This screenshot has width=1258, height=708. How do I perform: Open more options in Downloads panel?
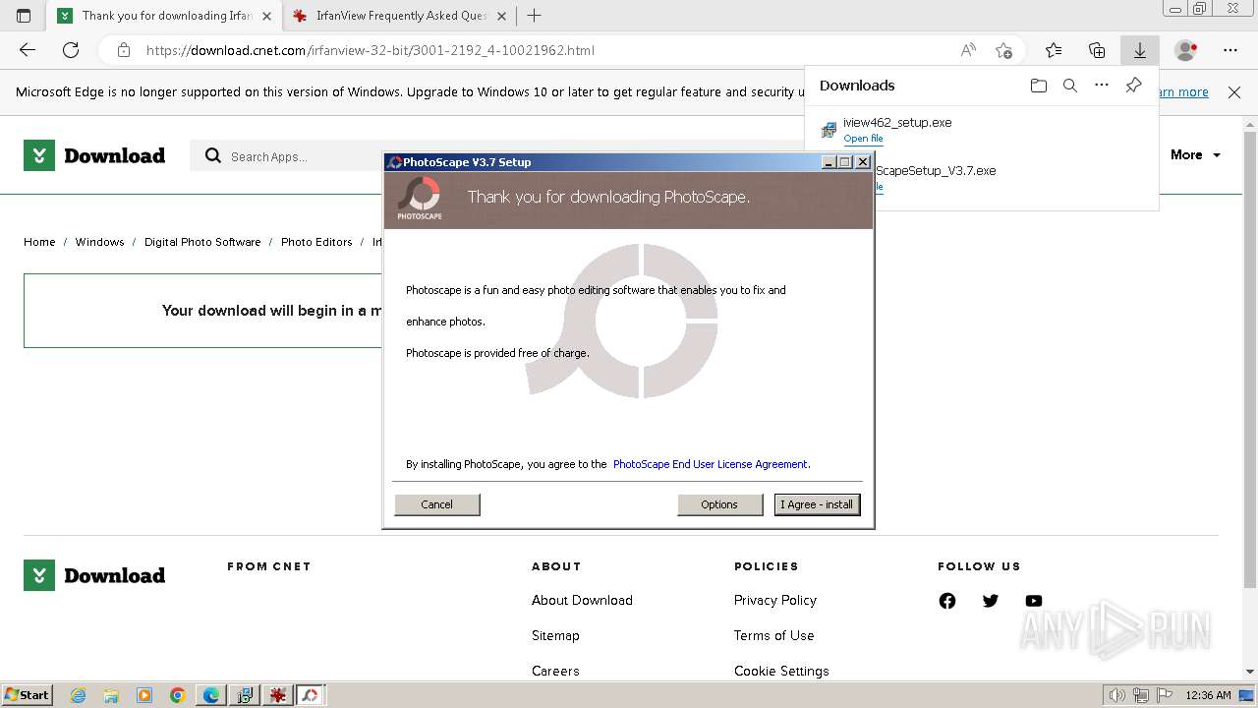click(x=1102, y=86)
